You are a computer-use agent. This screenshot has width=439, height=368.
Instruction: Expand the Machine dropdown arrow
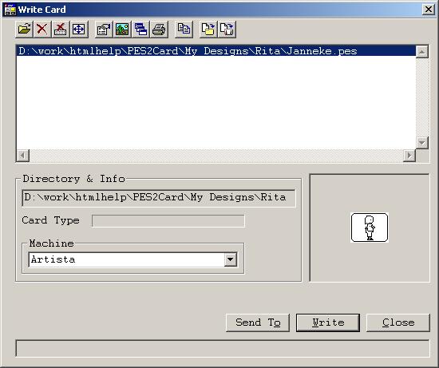tap(231, 259)
